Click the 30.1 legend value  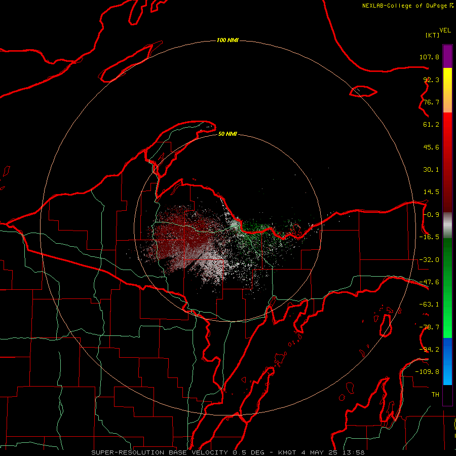431,170
